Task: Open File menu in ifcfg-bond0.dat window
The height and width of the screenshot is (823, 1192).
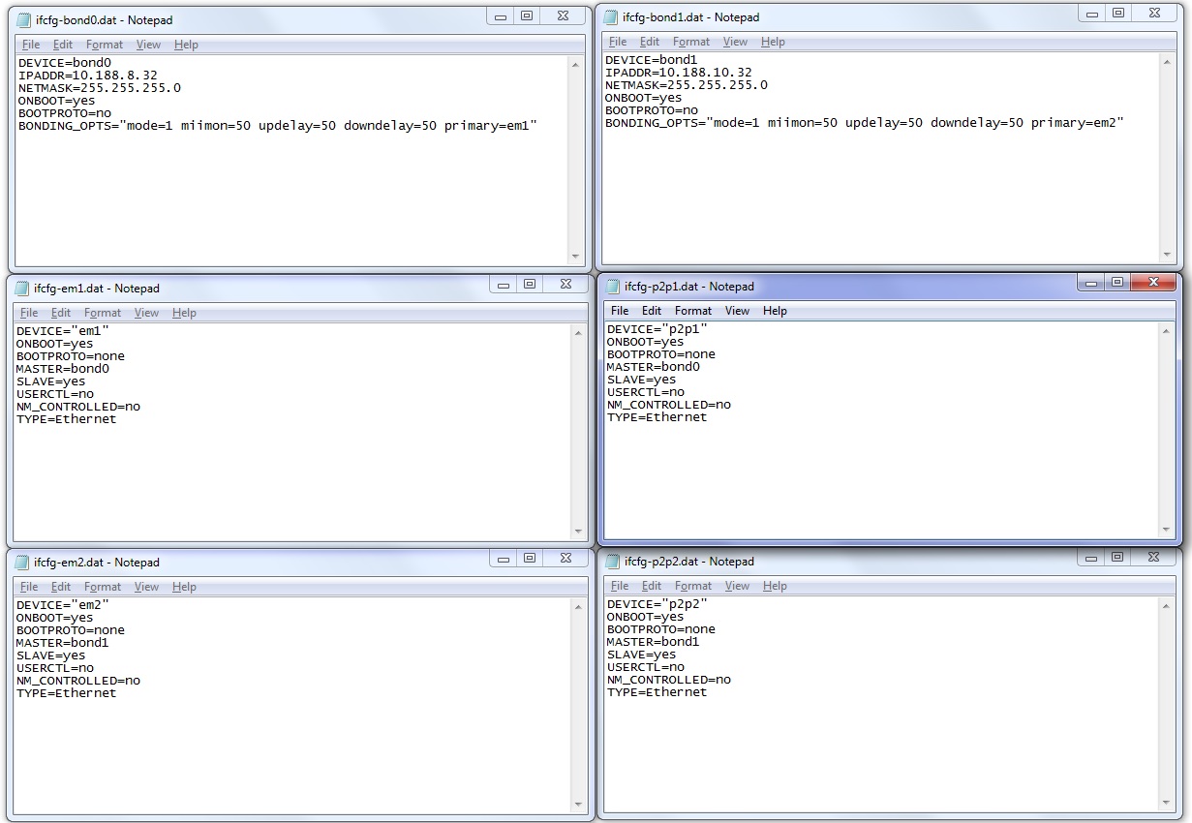Action: coord(31,45)
